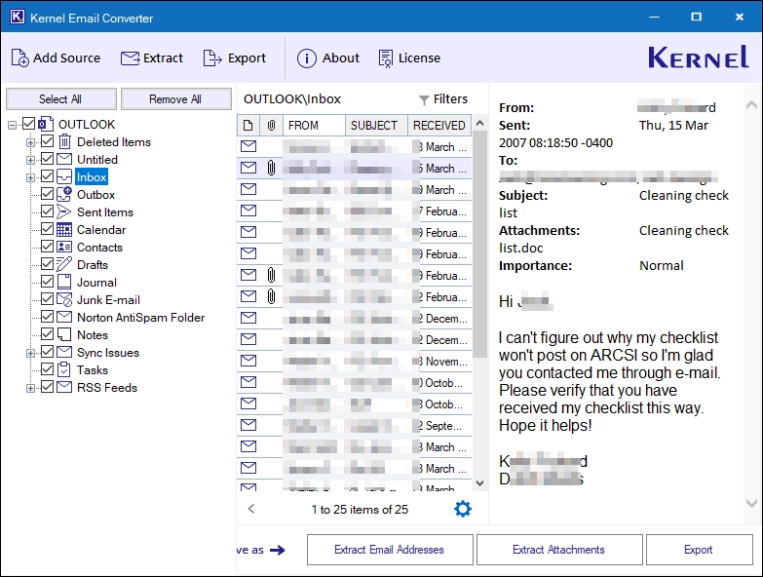Click the Notes folder icon
Image resolution: width=763 pixels, height=577 pixels.
point(64,334)
